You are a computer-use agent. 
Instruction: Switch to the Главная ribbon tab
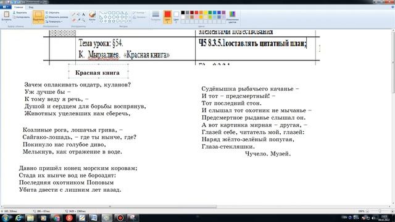click(19, 7)
